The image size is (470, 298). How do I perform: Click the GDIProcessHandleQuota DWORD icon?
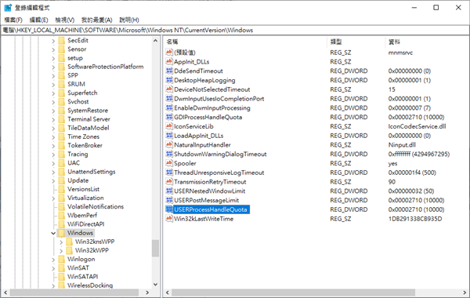(x=169, y=118)
